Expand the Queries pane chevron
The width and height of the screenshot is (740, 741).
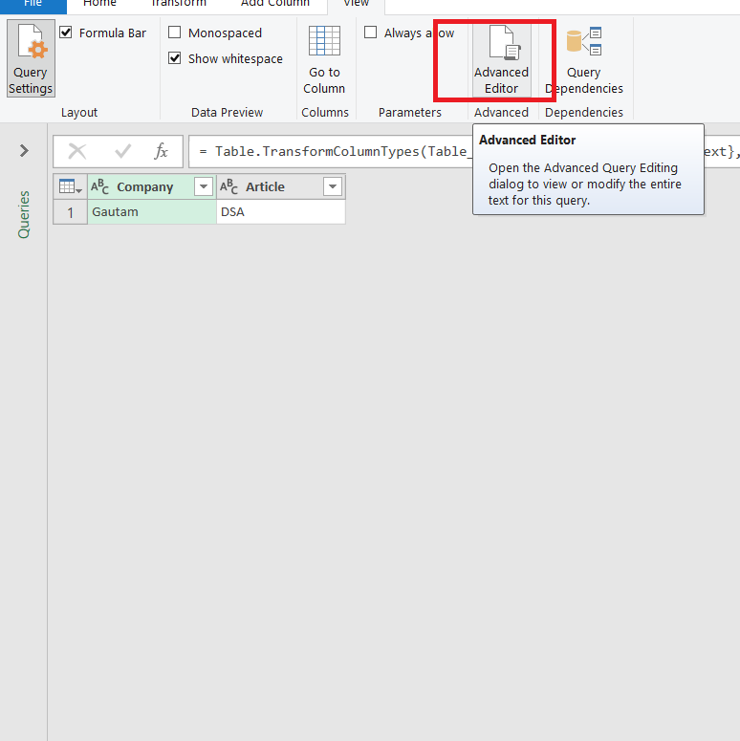click(24, 151)
